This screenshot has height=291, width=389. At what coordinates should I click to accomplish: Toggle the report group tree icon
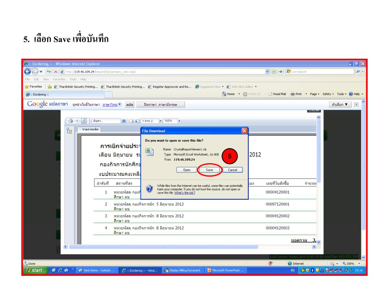(69, 131)
